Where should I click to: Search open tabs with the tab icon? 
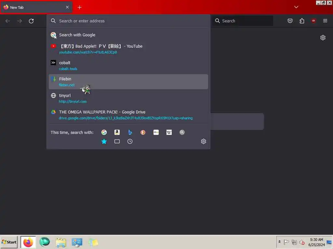point(117,141)
